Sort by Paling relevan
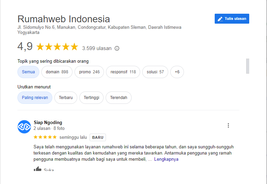Screen dimensions: 267x184 click(35, 98)
